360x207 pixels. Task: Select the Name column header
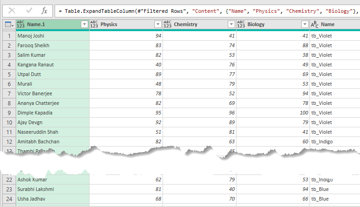tap(335, 24)
